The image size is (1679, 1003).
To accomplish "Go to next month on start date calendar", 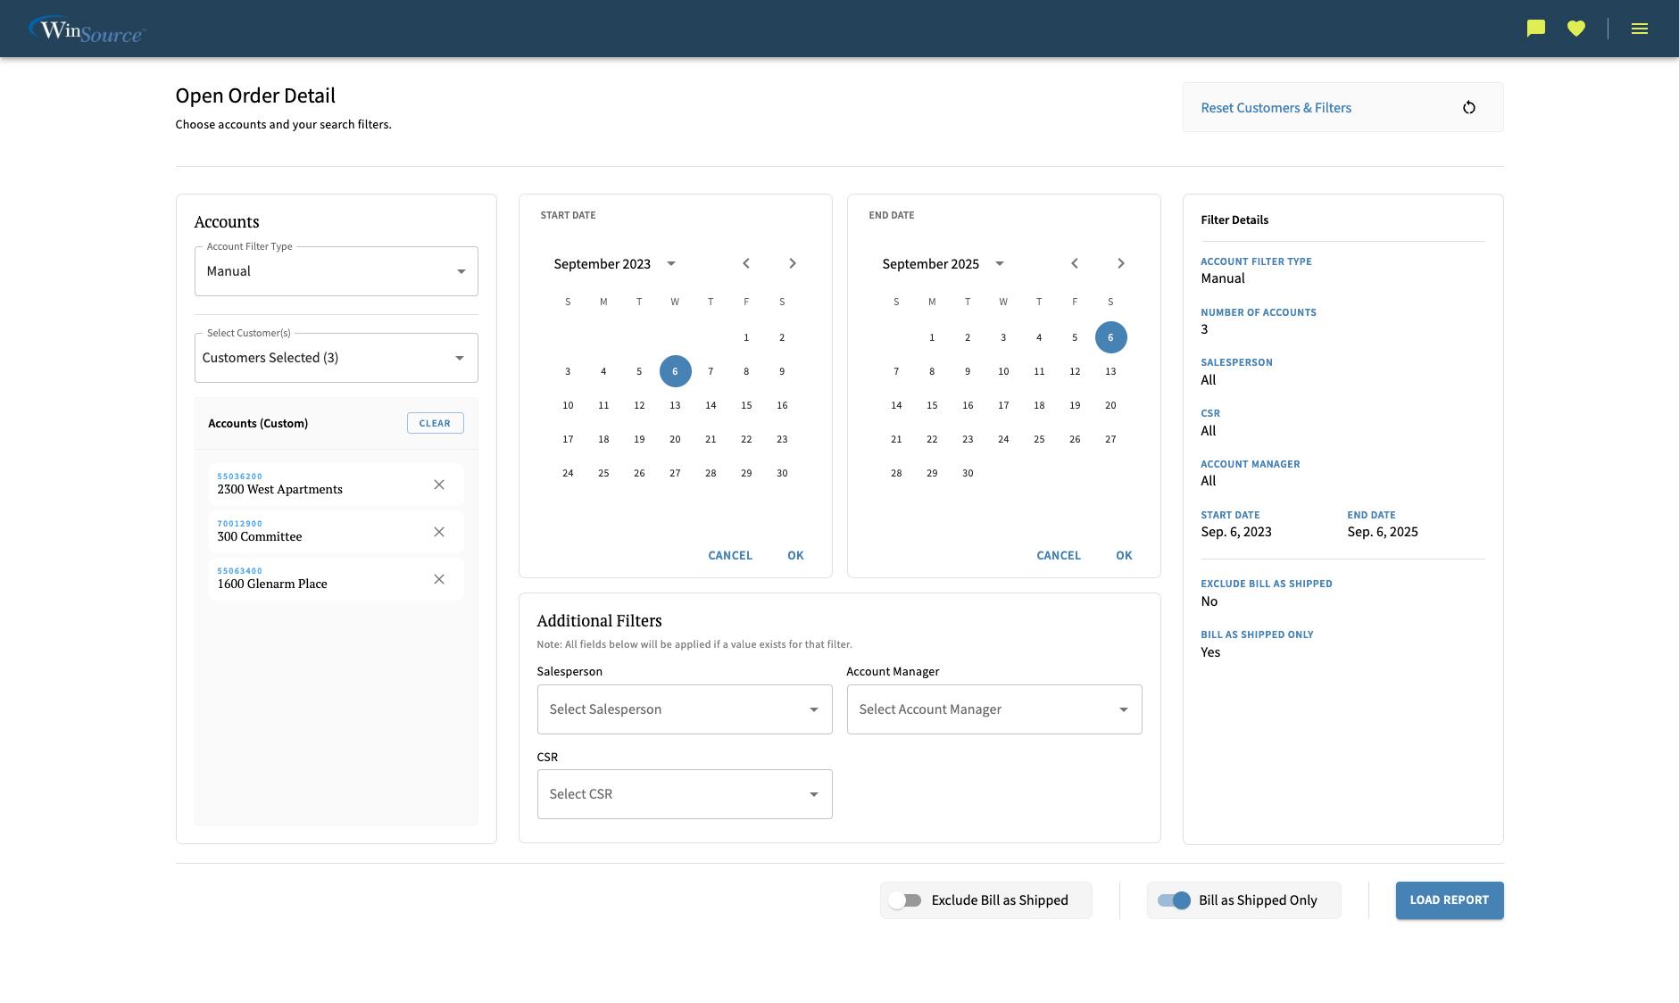I will point(792,263).
